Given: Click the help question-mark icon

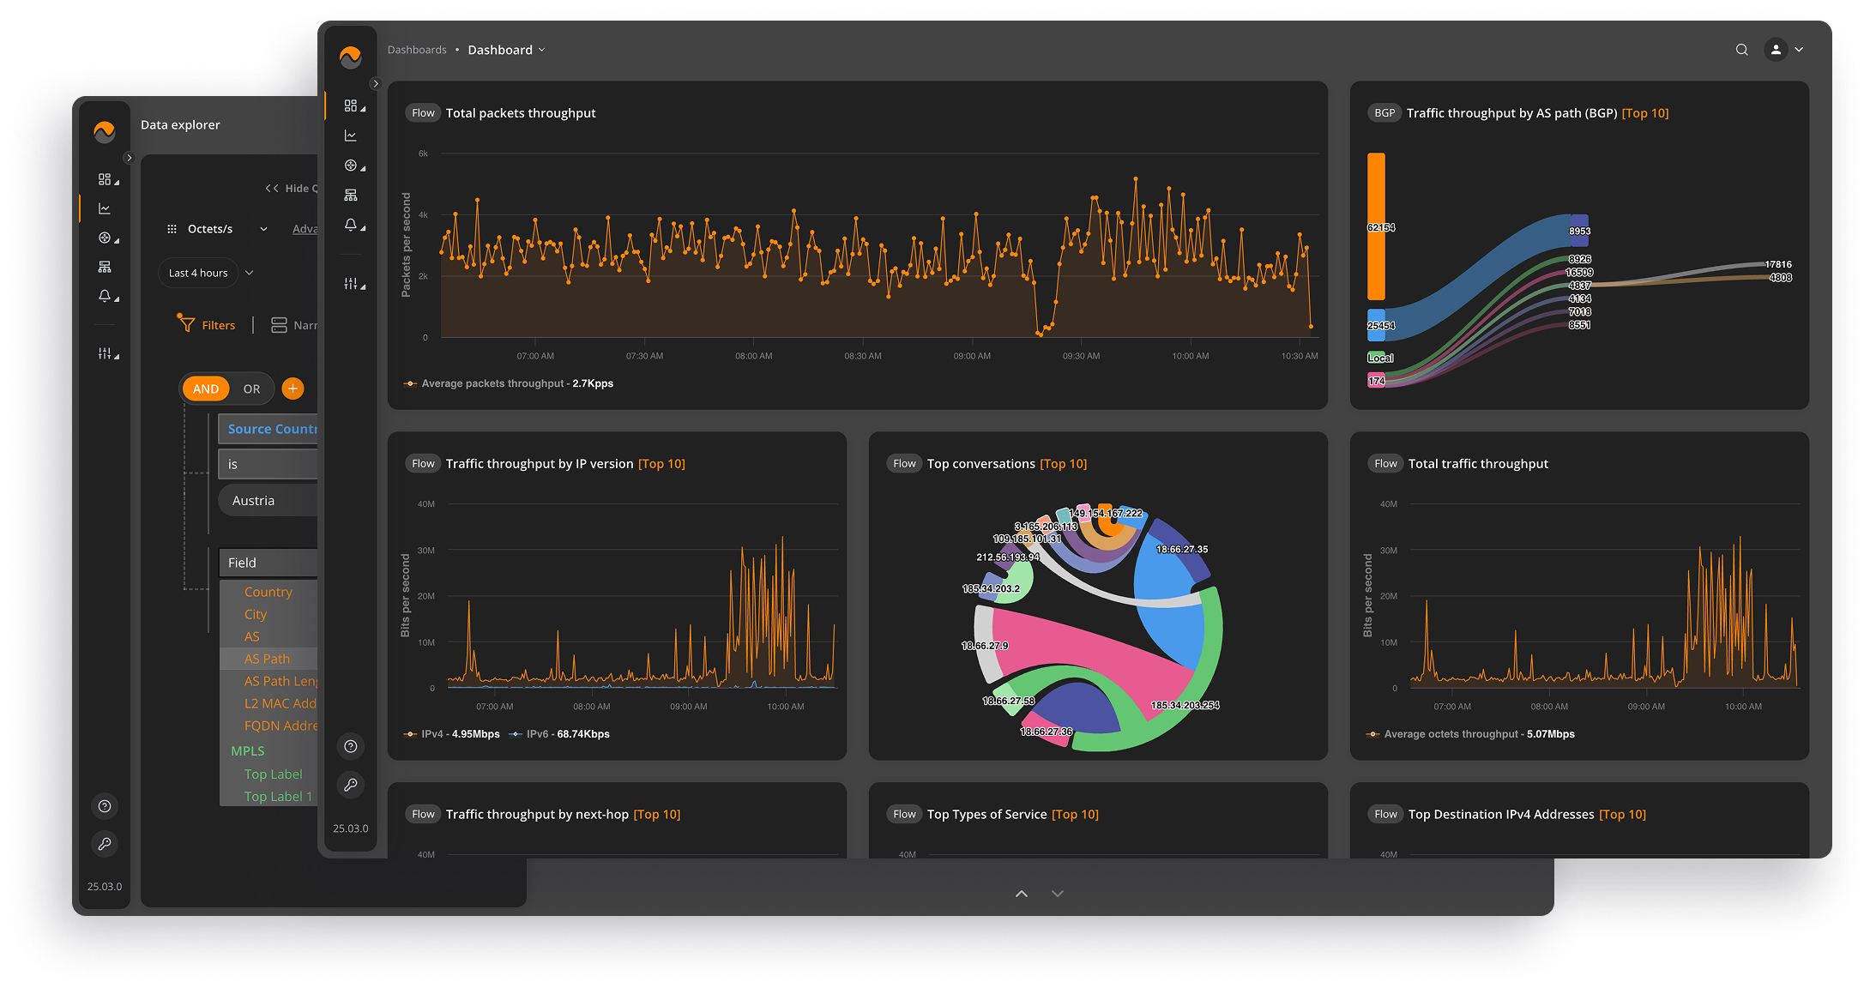Looking at the screenshot, I should point(351,746).
